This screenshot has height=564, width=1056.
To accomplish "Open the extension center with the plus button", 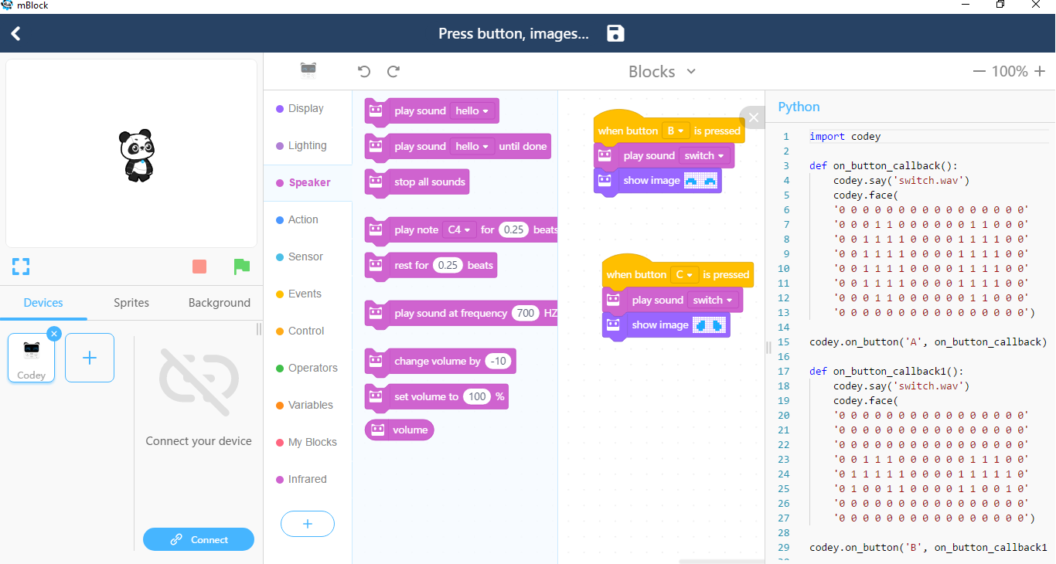I will [307, 524].
